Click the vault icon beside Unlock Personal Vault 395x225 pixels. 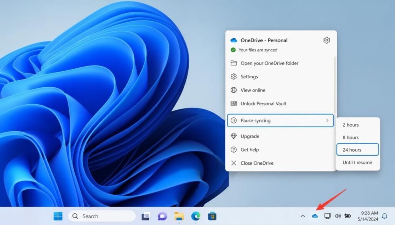click(x=233, y=103)
